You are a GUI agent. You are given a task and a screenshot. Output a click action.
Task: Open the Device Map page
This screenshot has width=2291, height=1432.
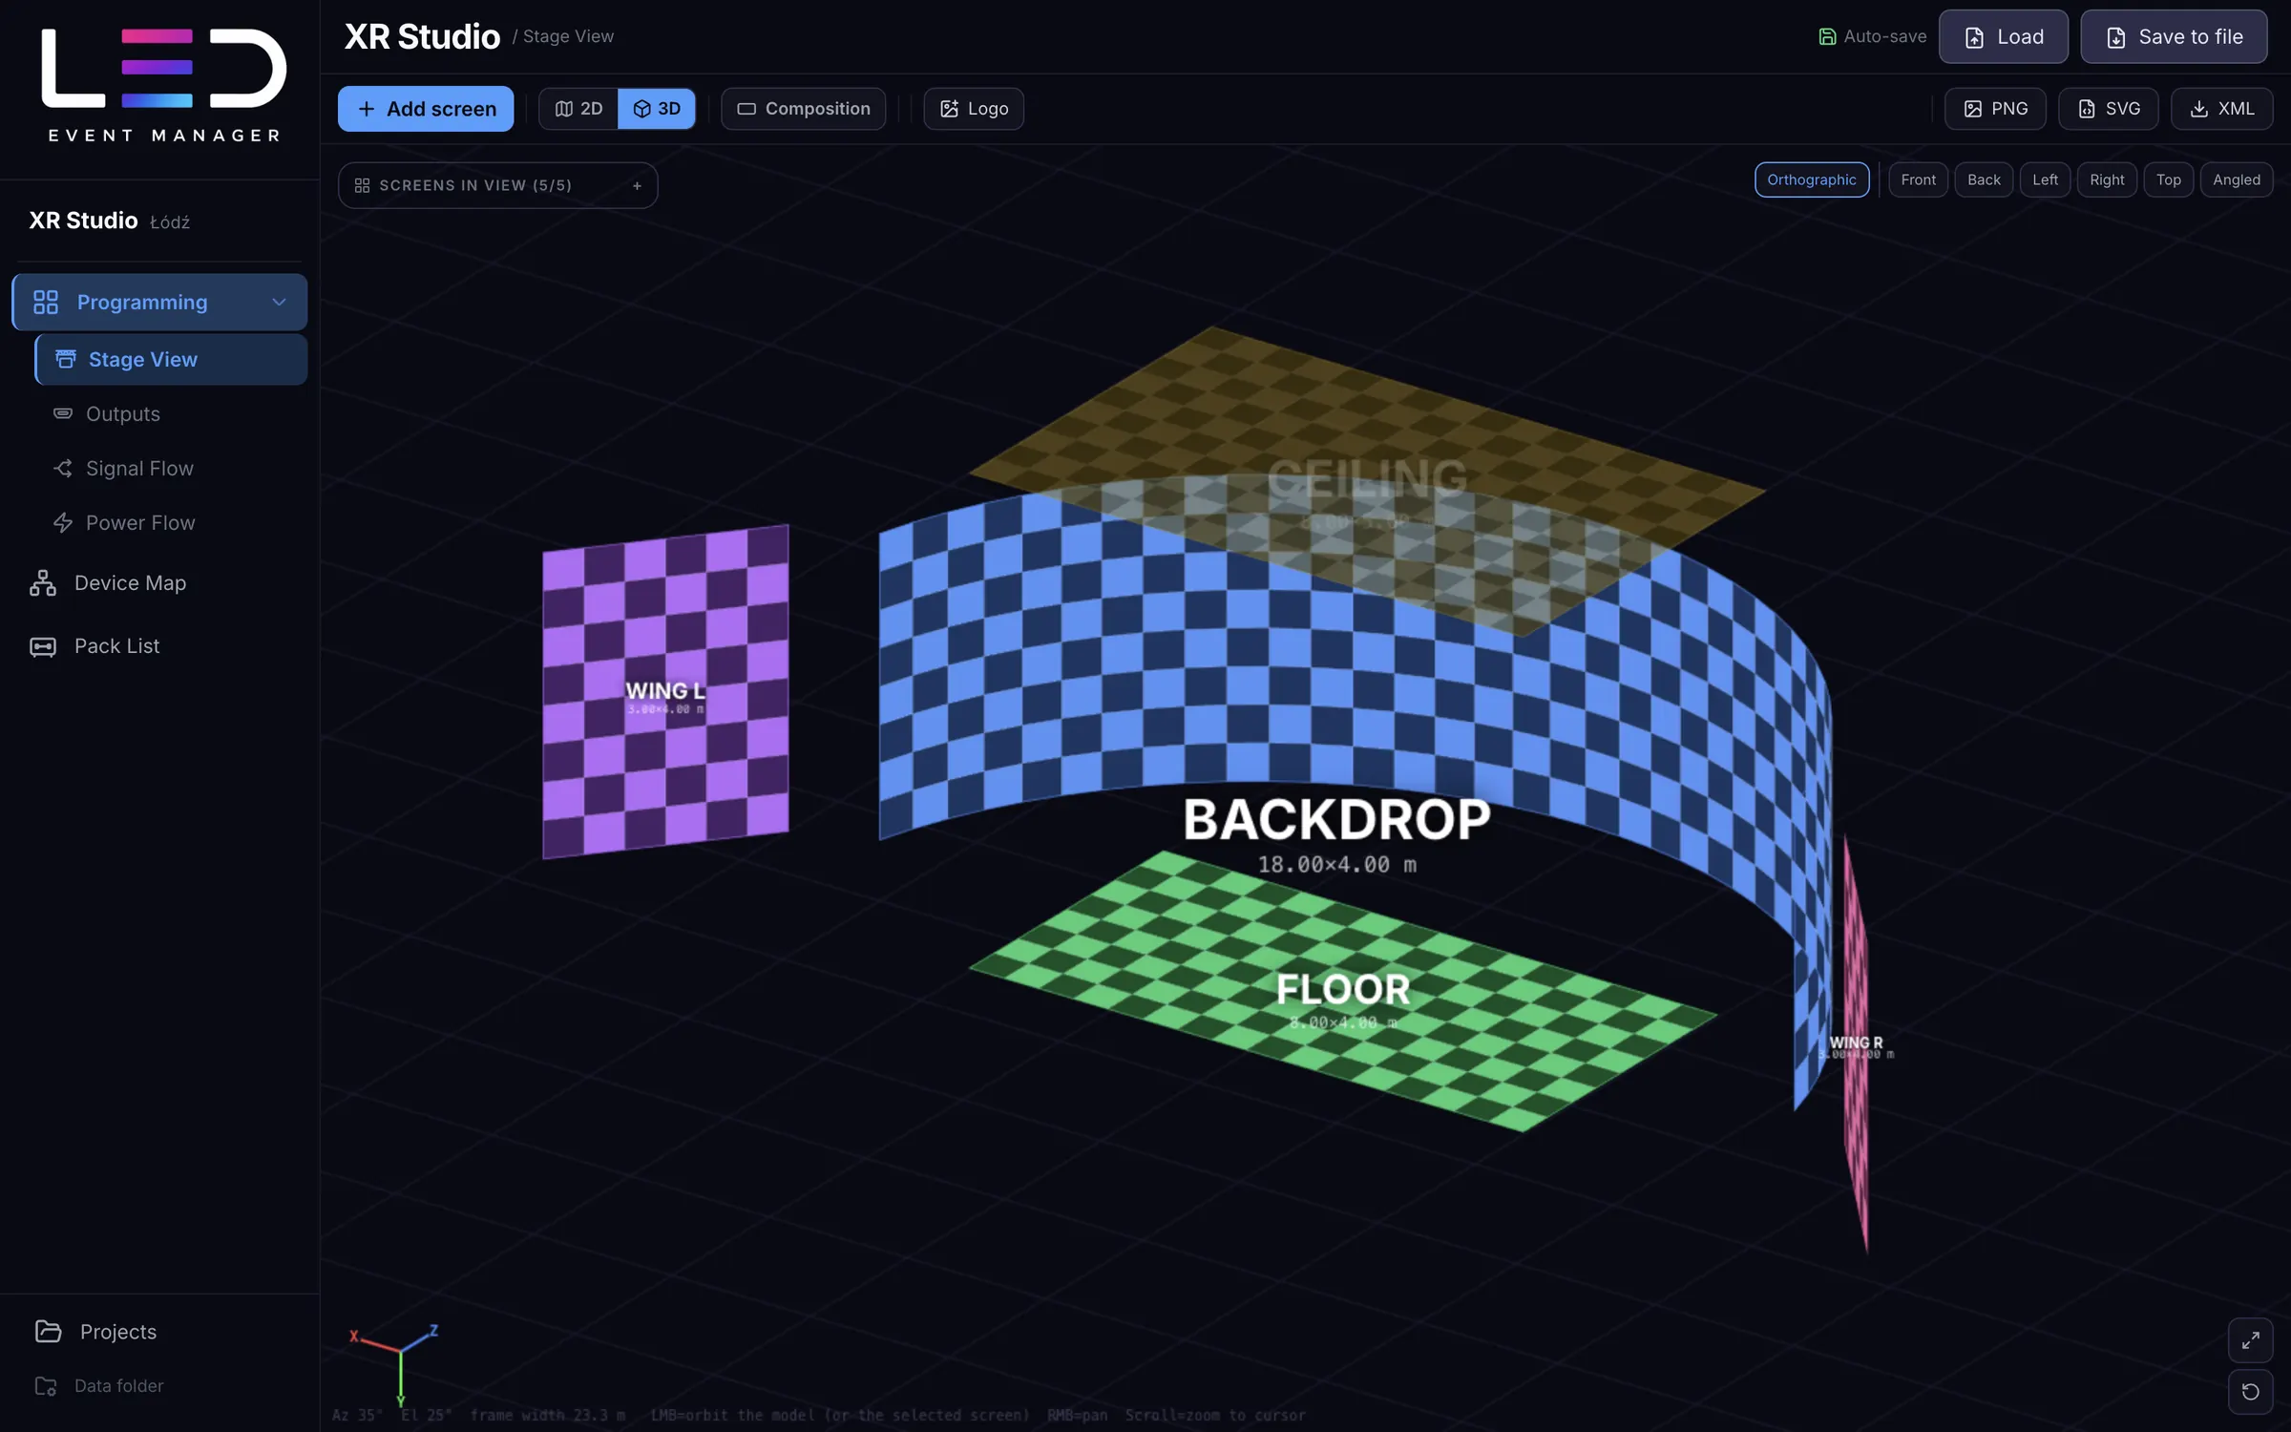(x=130, y=583)
